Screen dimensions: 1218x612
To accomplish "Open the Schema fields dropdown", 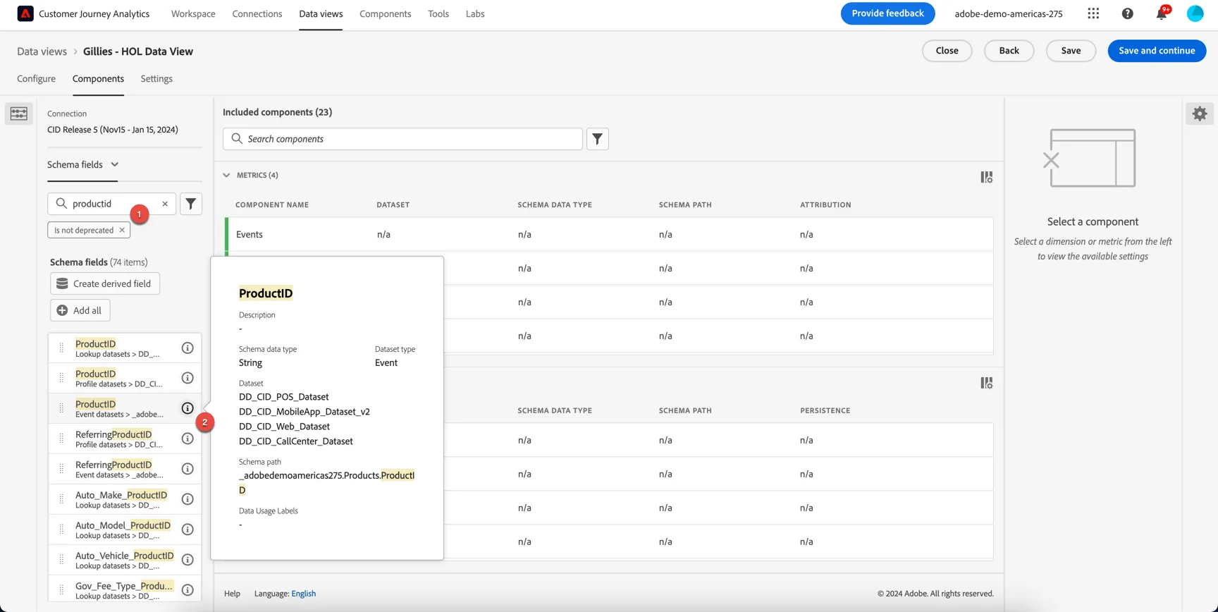I will point(82,164).
